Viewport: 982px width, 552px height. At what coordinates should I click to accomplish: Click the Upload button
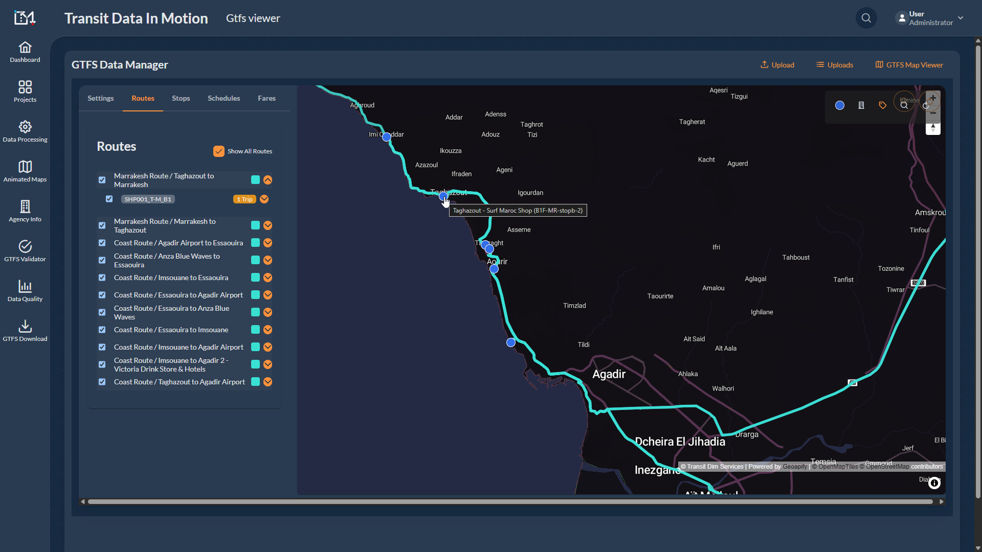coord(777,65)
